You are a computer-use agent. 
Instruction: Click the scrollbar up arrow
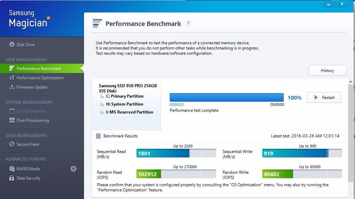(x=351, y=82)
